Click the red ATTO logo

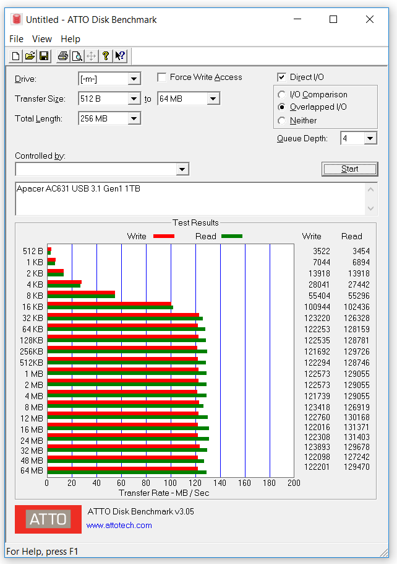point(48,519)
